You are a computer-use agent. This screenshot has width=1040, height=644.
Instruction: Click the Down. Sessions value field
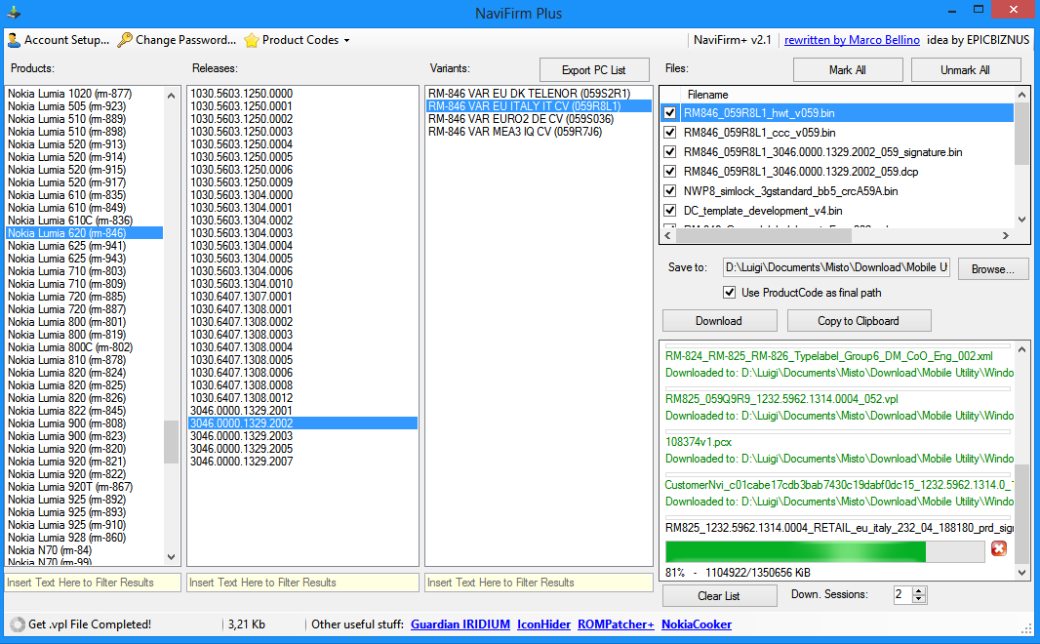tap(902, 595)
